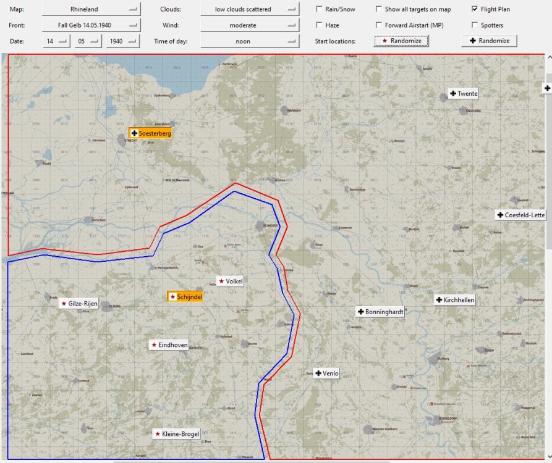Image resolution: width=552 pixels, height=463 pixels.
Task: Open the year dropdown showing 1940
Action: [x=123, y=41]
